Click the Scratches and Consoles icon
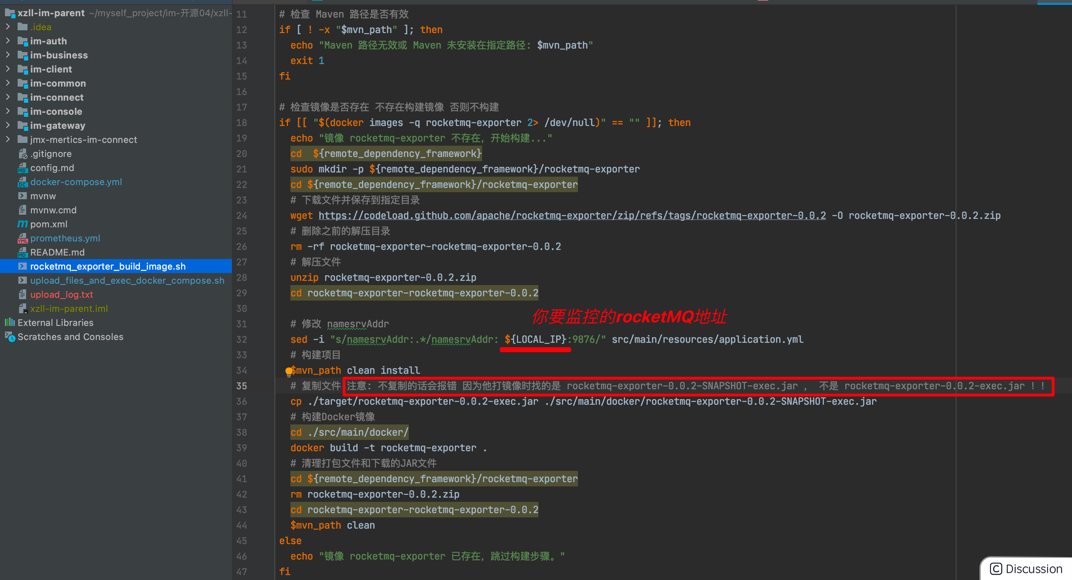The width and height of the screenshot is (1072, 580). 10,336
